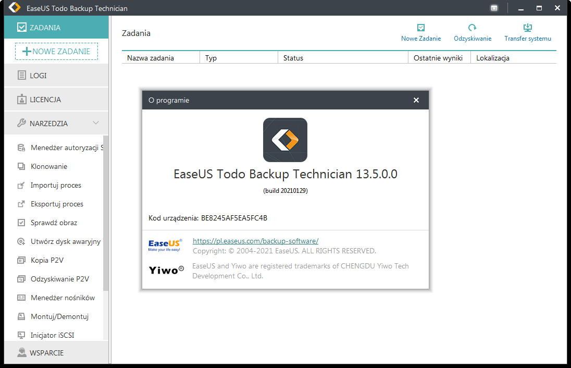Click the Klonowanie icon

tap(21, 166)
